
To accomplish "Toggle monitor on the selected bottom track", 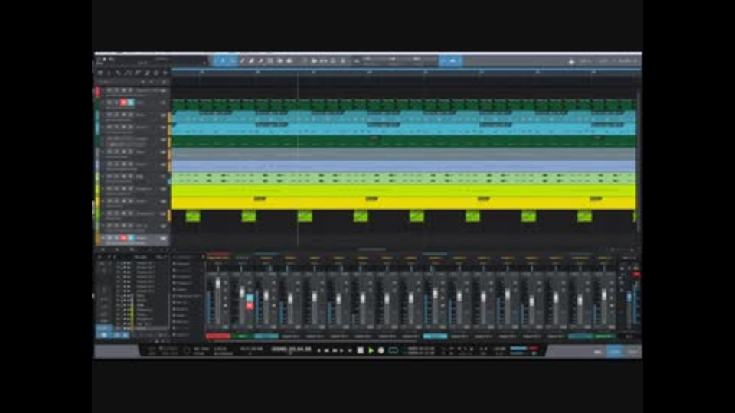I will tap(131, 238).
